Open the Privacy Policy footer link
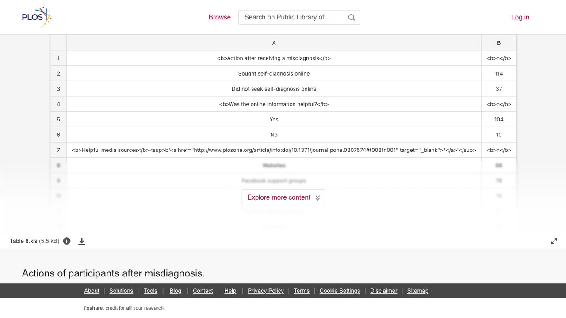The width and height of the screenshot is (566, 318). coord(266,291)
